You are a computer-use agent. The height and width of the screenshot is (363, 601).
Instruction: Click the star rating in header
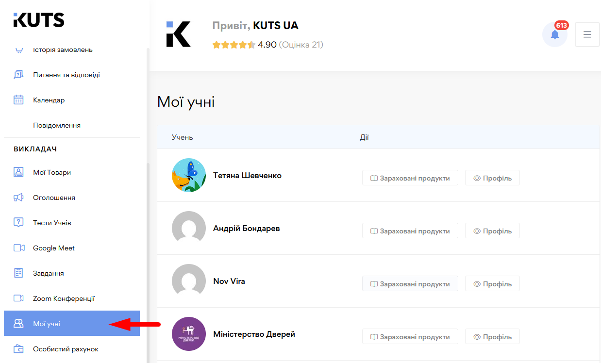coord(234,45)
